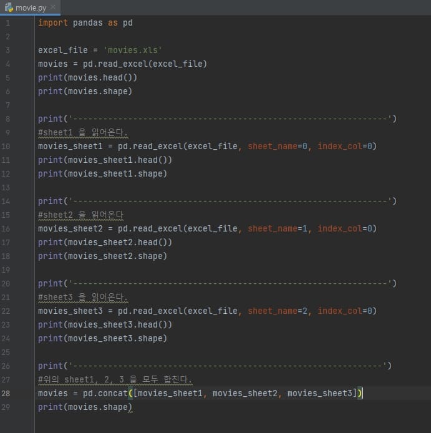The height and width of the screenshot is (433, 431).
Task: Click the dashed print statement on line 26
Action: [215, 366]
